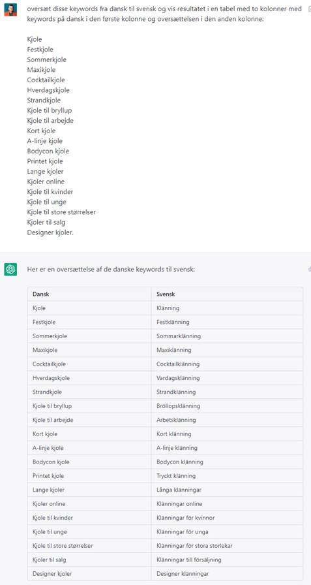Click the ChatGPT logo icon
The height and width of the screenshot is (585, 311).
pos(10,269)
